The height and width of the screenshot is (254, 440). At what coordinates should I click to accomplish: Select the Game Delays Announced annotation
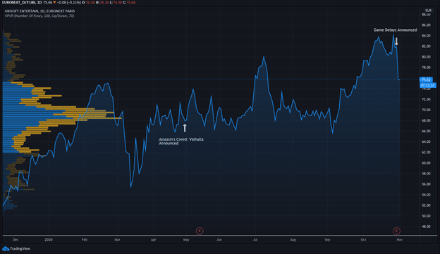395,30
